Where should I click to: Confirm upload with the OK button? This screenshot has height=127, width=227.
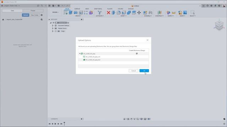(x=144, y=71)
